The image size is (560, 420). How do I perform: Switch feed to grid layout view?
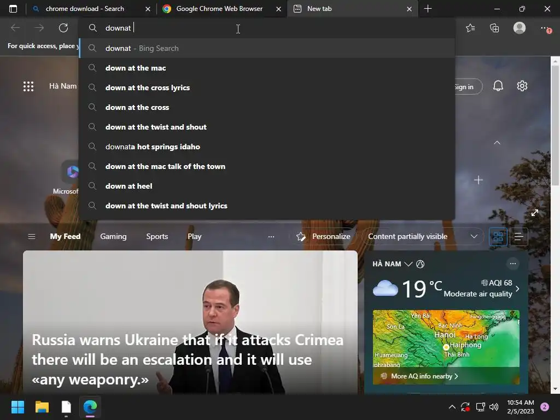click(x=498, y=236)
